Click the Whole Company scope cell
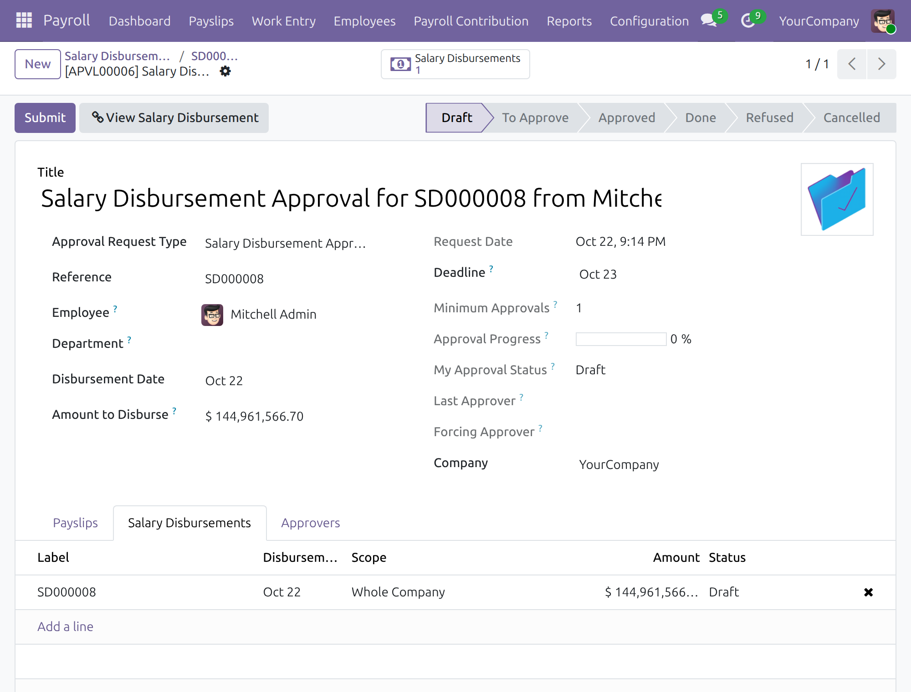The image size is (911, 692). [x=398, y=592]
